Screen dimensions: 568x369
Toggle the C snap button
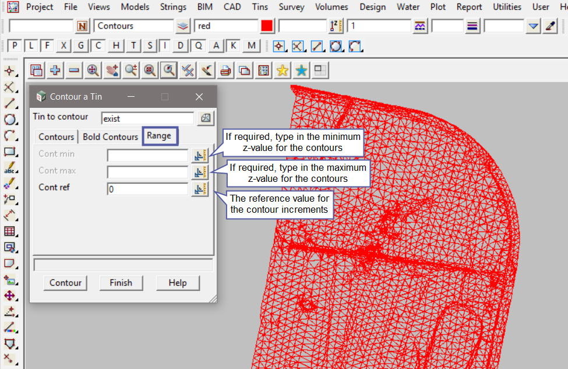pos(97,45)
